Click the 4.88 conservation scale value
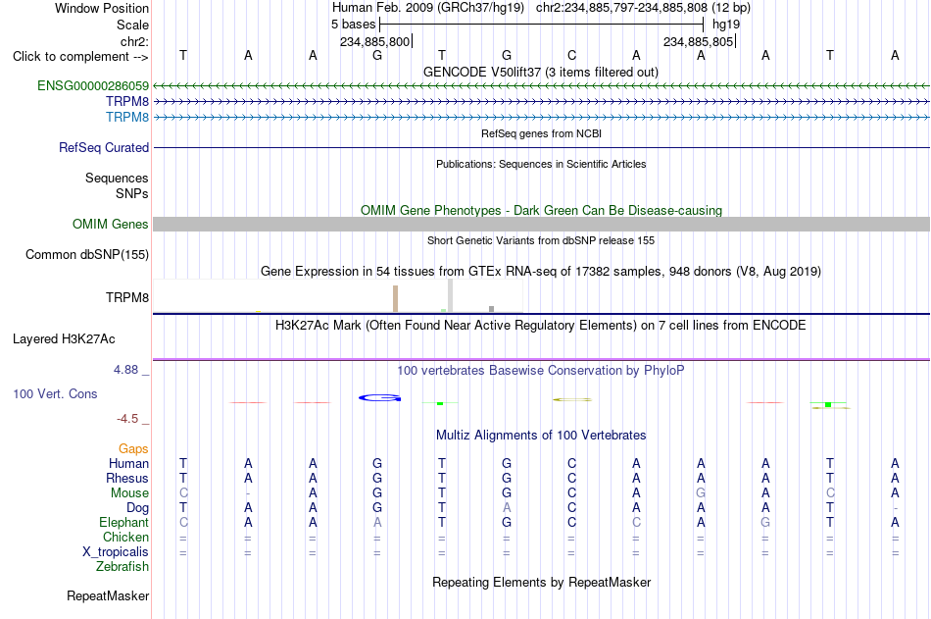The width and height of the screenshot is (931, 619). (125, 370)
